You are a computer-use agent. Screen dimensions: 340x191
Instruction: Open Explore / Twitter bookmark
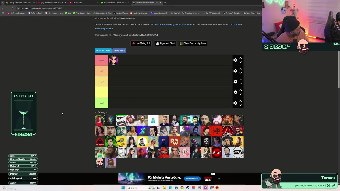[121, 13]
